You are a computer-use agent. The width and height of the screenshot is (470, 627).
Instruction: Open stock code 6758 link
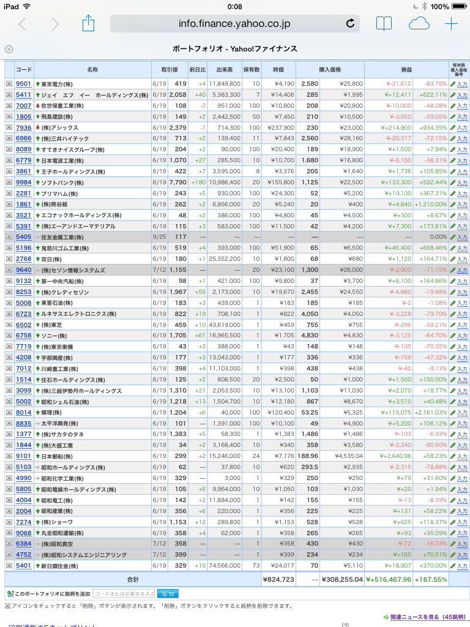point(24,336)
